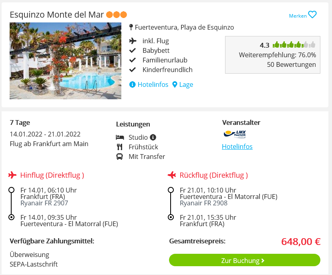Viewport: 332px width, 275px height.
Task: Open the blue Hotelinfos link beside Lage
Action: pyautogui.click(x=153, y=84)
